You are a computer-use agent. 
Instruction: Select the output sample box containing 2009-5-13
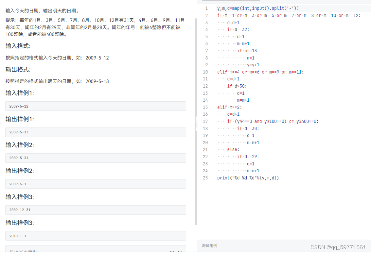(x=95, y=132)
